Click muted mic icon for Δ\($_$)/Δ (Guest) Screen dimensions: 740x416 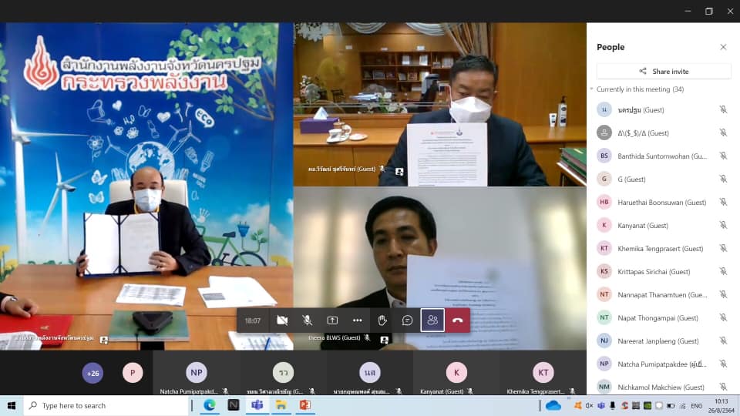tap(723, 133)
